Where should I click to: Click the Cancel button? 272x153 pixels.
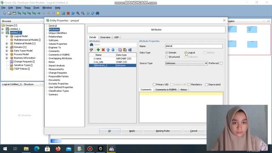point(194,131)
